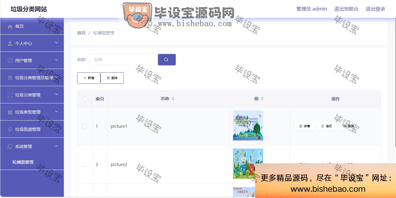The width and height of the screenshot is (396, 198).
Task: Open the 用户管理 sidebar menu
Action: click(x=32, y=61)
